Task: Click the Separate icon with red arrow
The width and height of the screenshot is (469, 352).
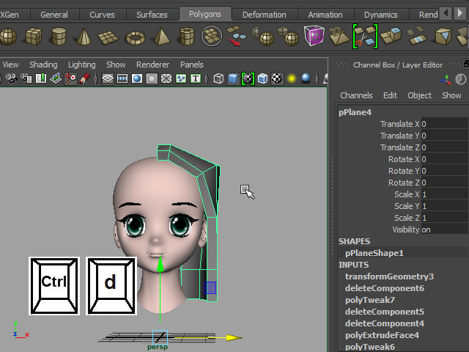Action: [236, 36]
